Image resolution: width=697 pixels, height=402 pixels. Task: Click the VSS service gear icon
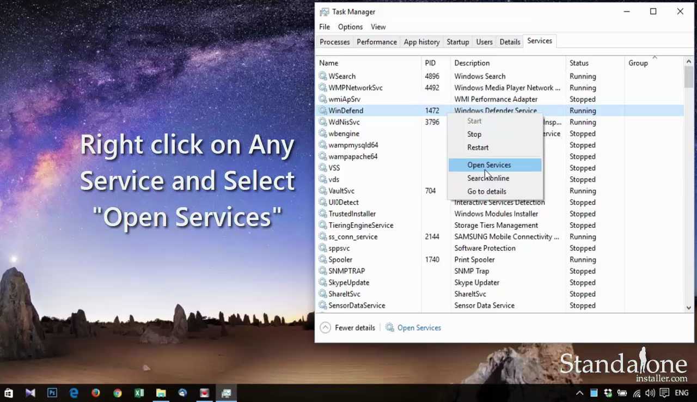click(323, 168)
